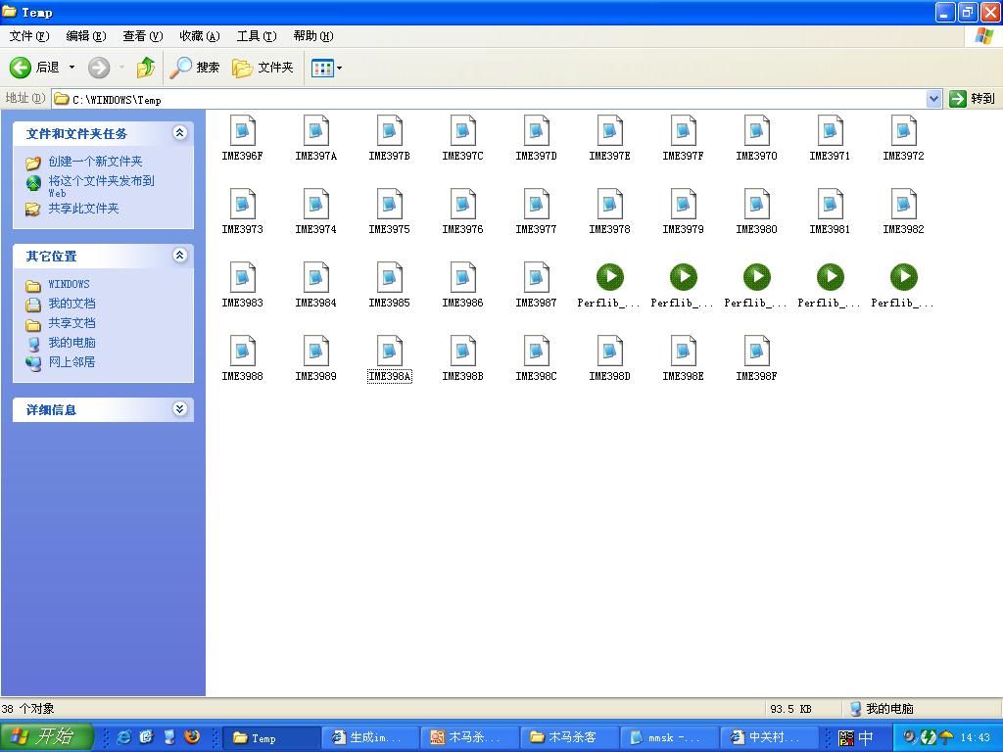Click 创建一个新文件夹 link
The image size is (1003, 752).
click(x=95, y=162)
